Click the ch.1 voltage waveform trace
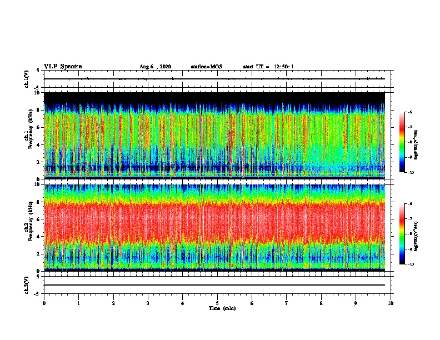The height and width of the screenshot is (340, 440). (214, 79)
